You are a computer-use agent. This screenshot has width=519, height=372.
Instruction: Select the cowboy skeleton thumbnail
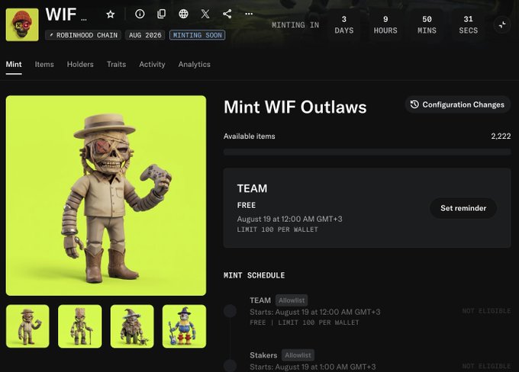coord(27,326)
